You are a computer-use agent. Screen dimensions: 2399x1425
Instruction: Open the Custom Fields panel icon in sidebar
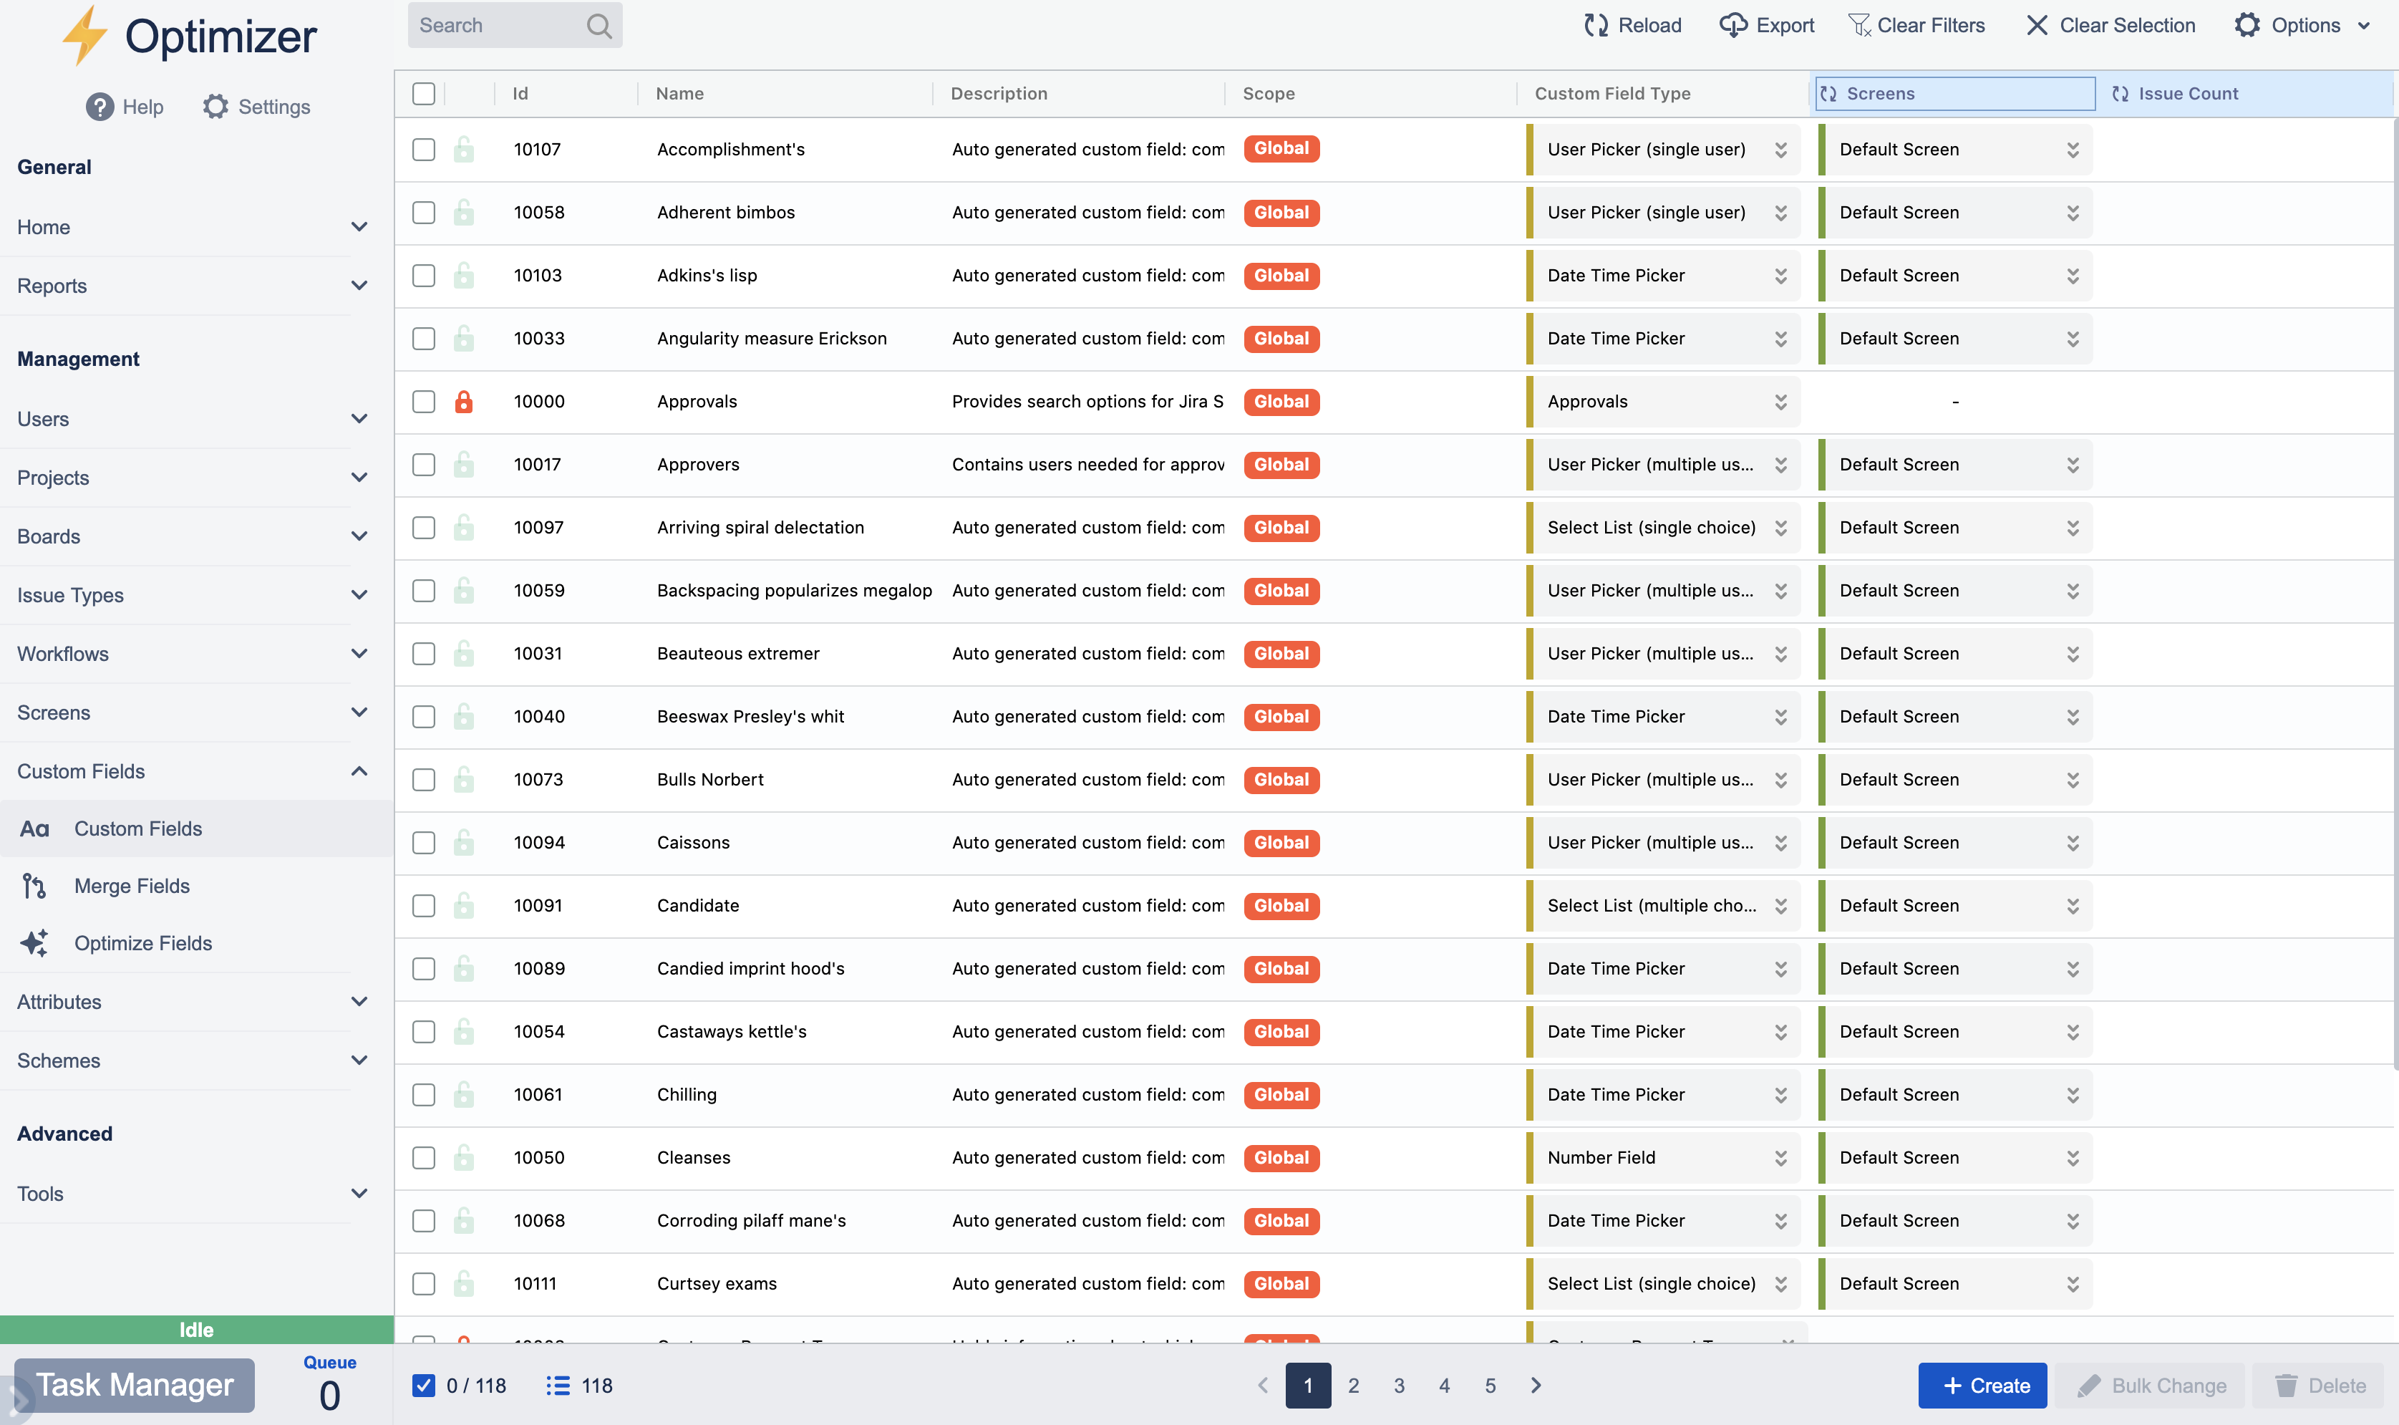pyautogui.click(x=34, y=828)
